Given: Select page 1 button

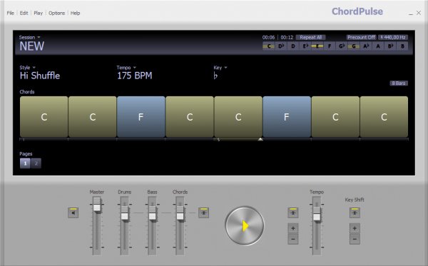Looking at the screenshot, I should click(x=25, y=163).
